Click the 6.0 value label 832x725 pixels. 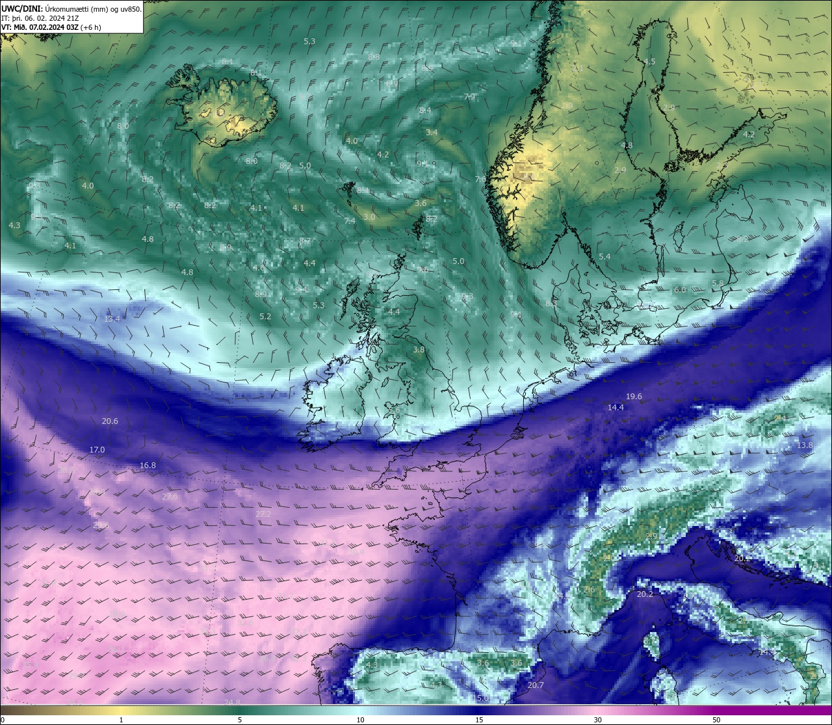click(680, 290)
